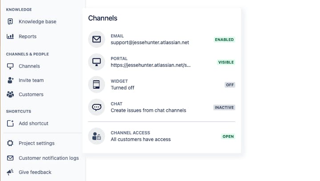Open the support email address channel

point(150,43)
